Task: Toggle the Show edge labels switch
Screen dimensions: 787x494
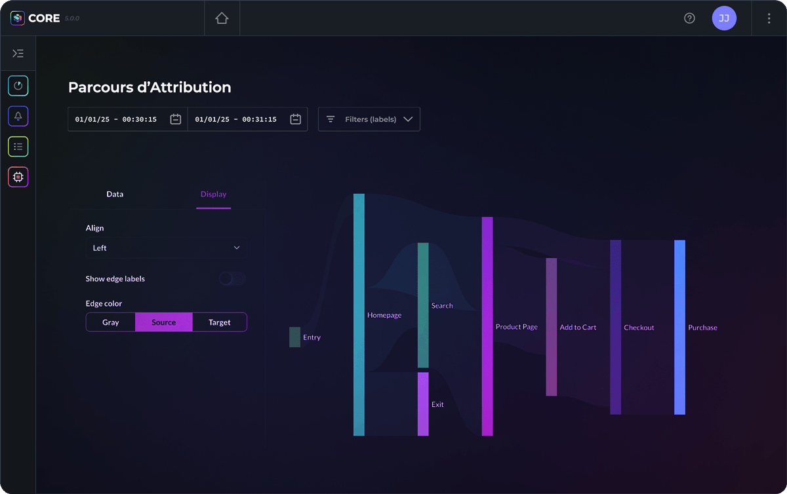Action: coord(232,279)
